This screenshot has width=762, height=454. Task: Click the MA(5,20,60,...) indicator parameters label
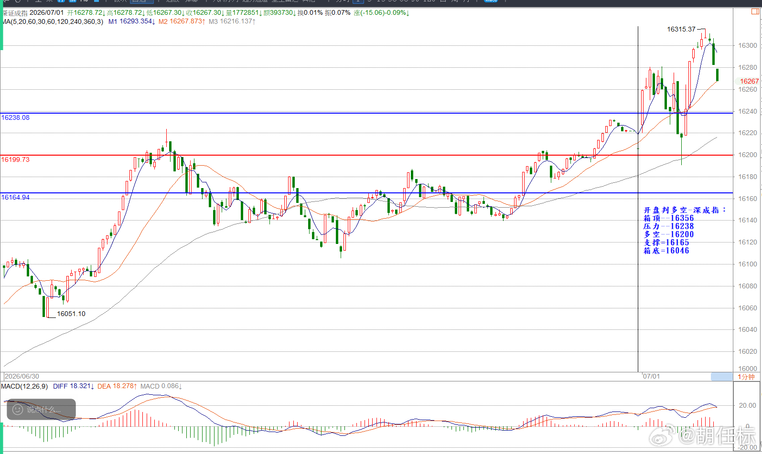52,21
